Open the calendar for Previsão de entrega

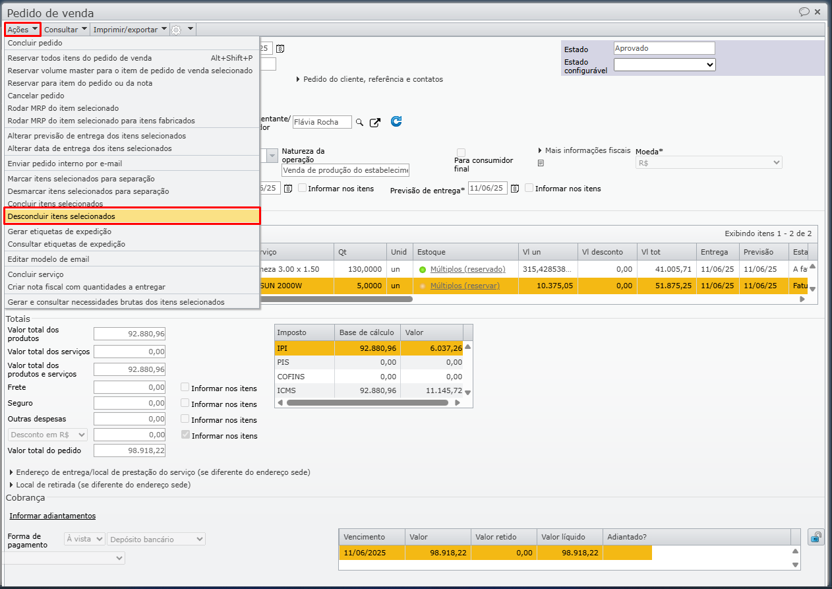click(515, 189)
